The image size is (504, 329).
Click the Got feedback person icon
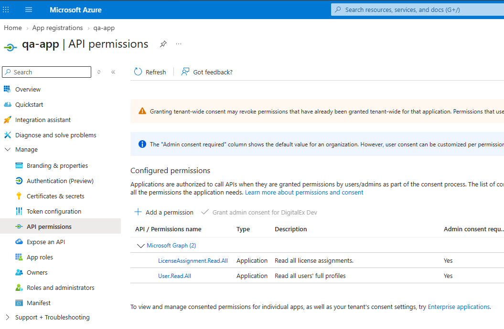point(185,72)
